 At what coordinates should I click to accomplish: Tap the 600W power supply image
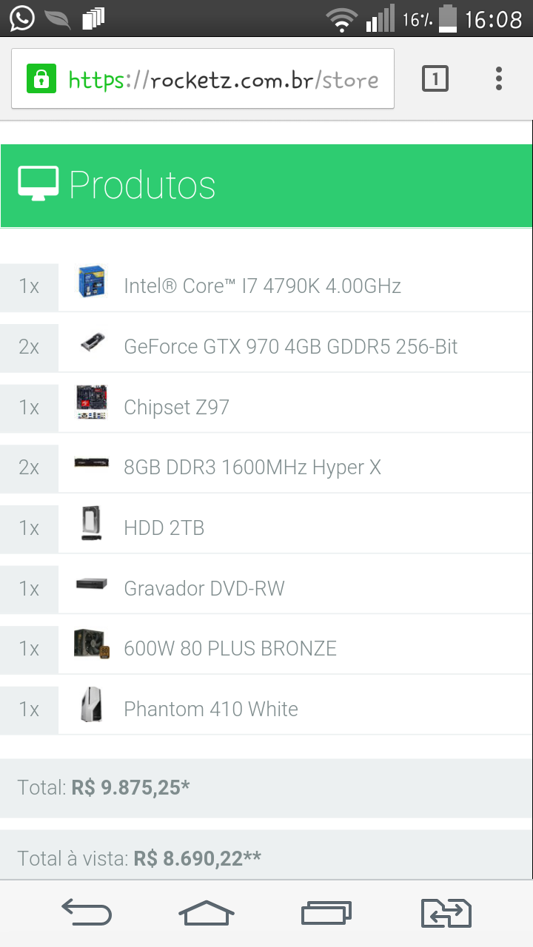click(x=93, y=644)
